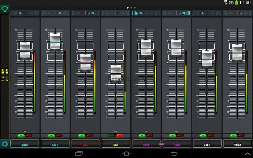Viewport: 253px width, 158px height.
Task: Open Android recent apps icon
Action: coord(79,153)
